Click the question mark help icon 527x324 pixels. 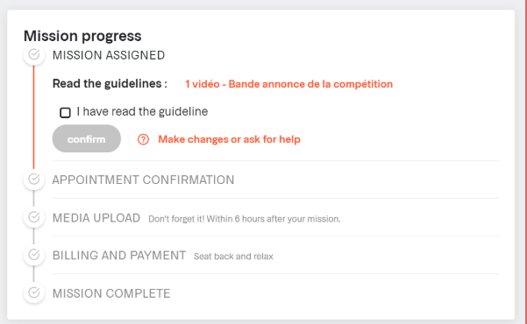(x=143, y=139)
